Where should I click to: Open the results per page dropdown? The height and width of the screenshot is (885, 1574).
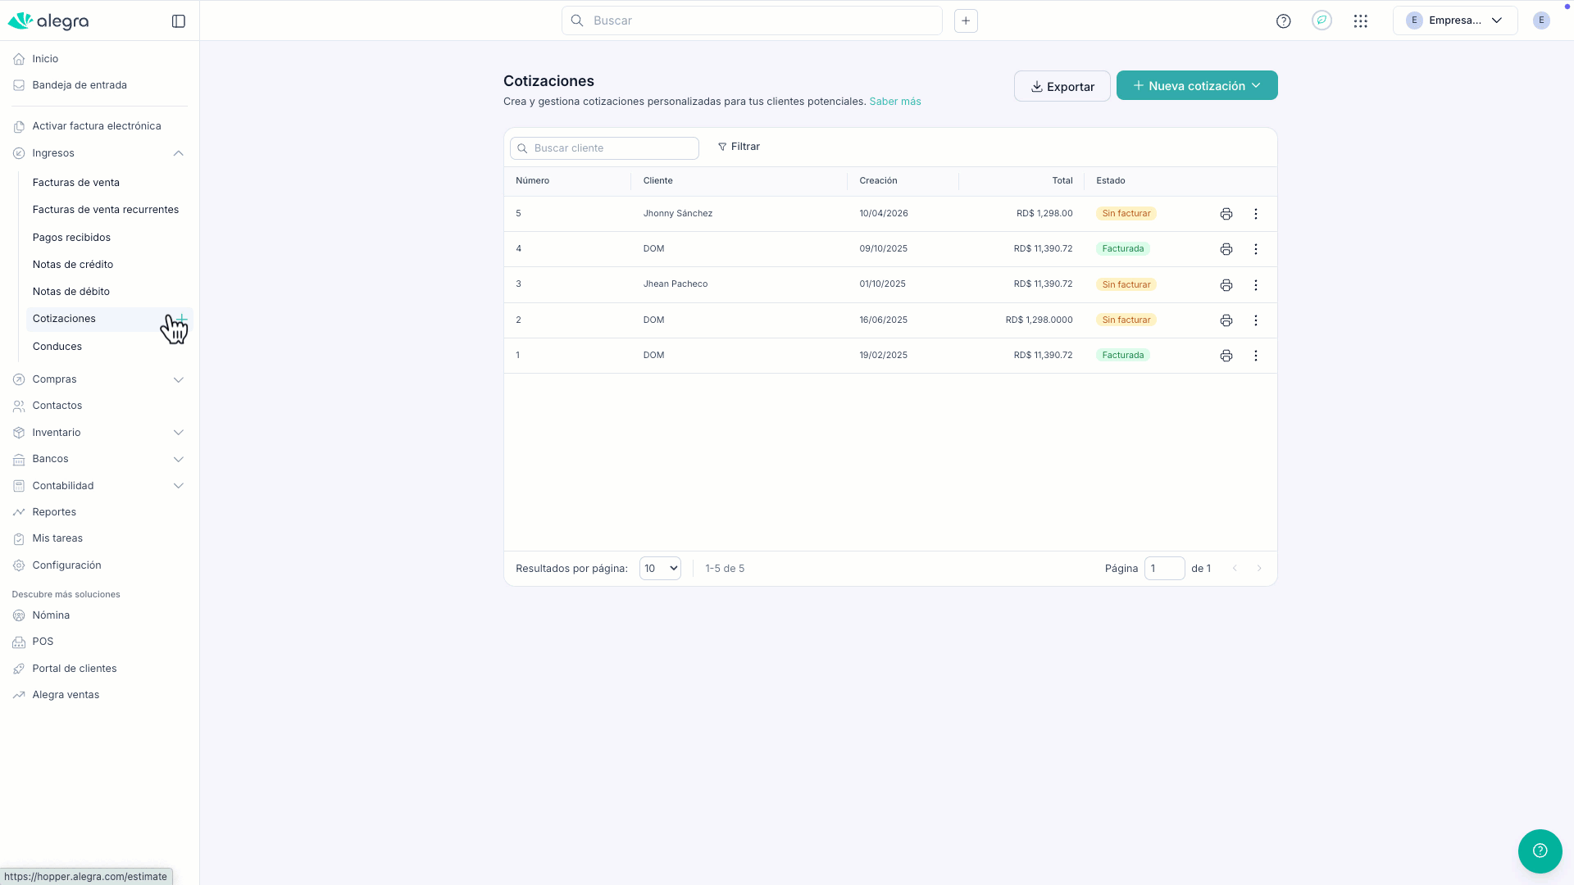[660, 569]
